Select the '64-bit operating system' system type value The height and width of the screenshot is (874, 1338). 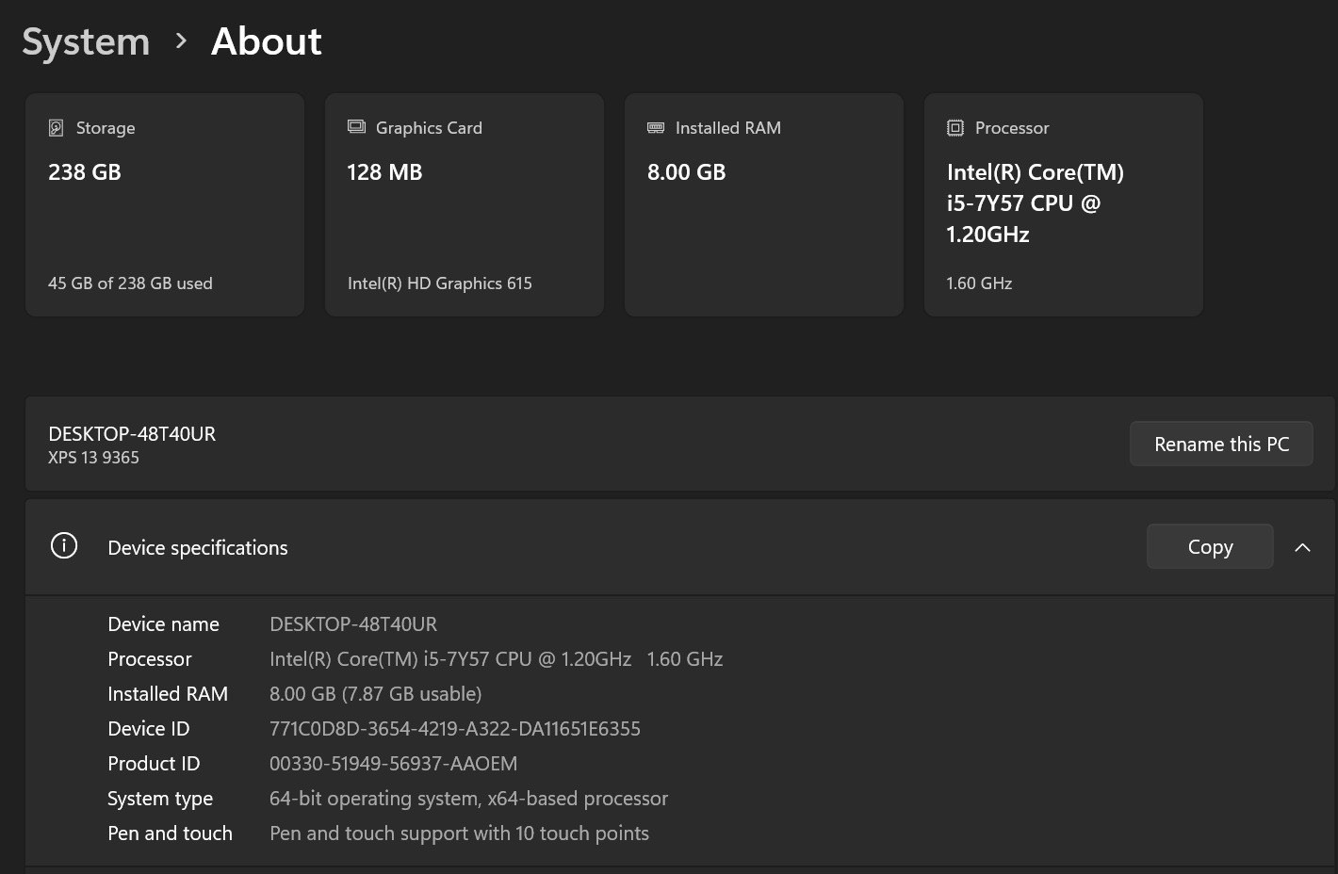(x=469, y=799)
